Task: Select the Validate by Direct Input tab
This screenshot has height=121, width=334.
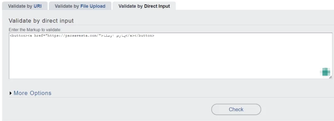Action: click(144, 6)
